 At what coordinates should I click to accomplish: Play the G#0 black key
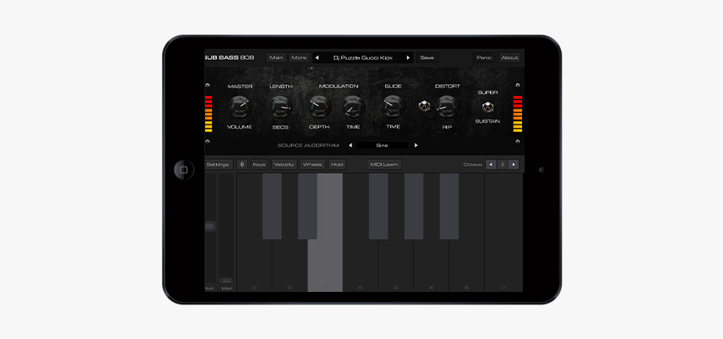(414, 206)
